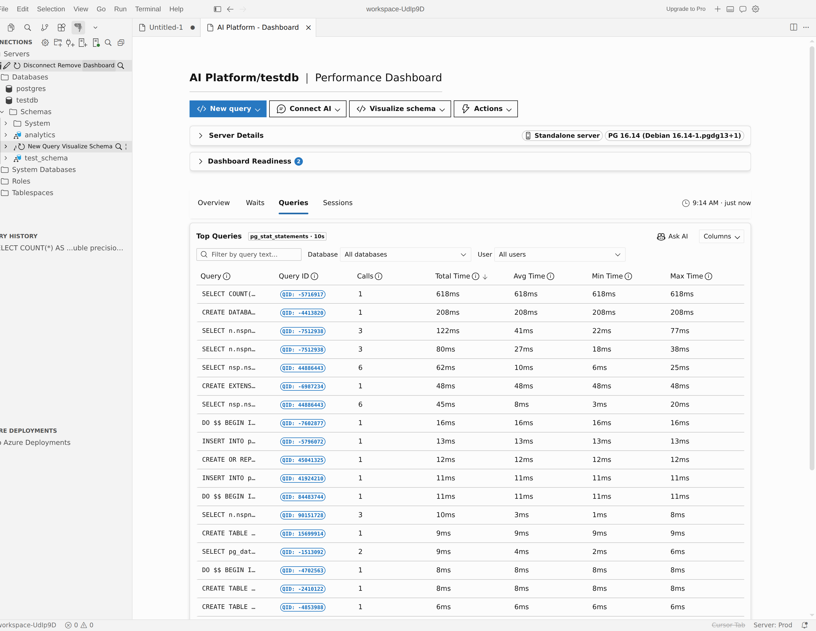Open the Selection menu
816x631 pixels.
pyautogui.click(x=51, y=9)
